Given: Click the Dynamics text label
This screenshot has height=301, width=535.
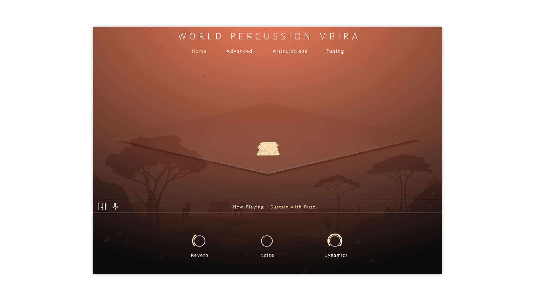Looking at the screenshot, I should tap(336, 255).
